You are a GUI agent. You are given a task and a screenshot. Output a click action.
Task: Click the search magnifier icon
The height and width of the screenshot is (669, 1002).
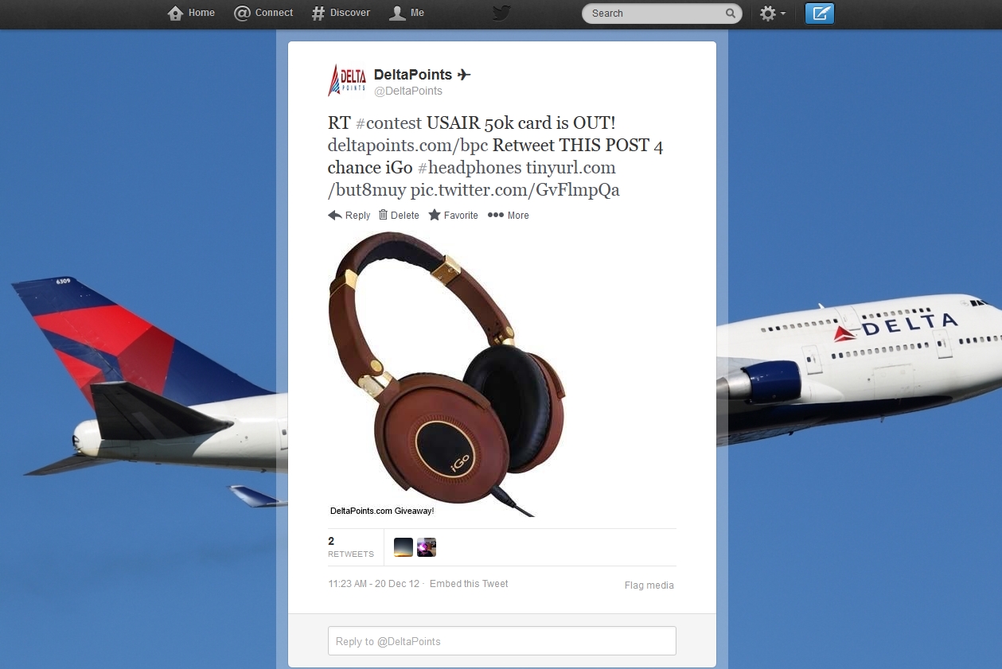[x=730, y=14]
